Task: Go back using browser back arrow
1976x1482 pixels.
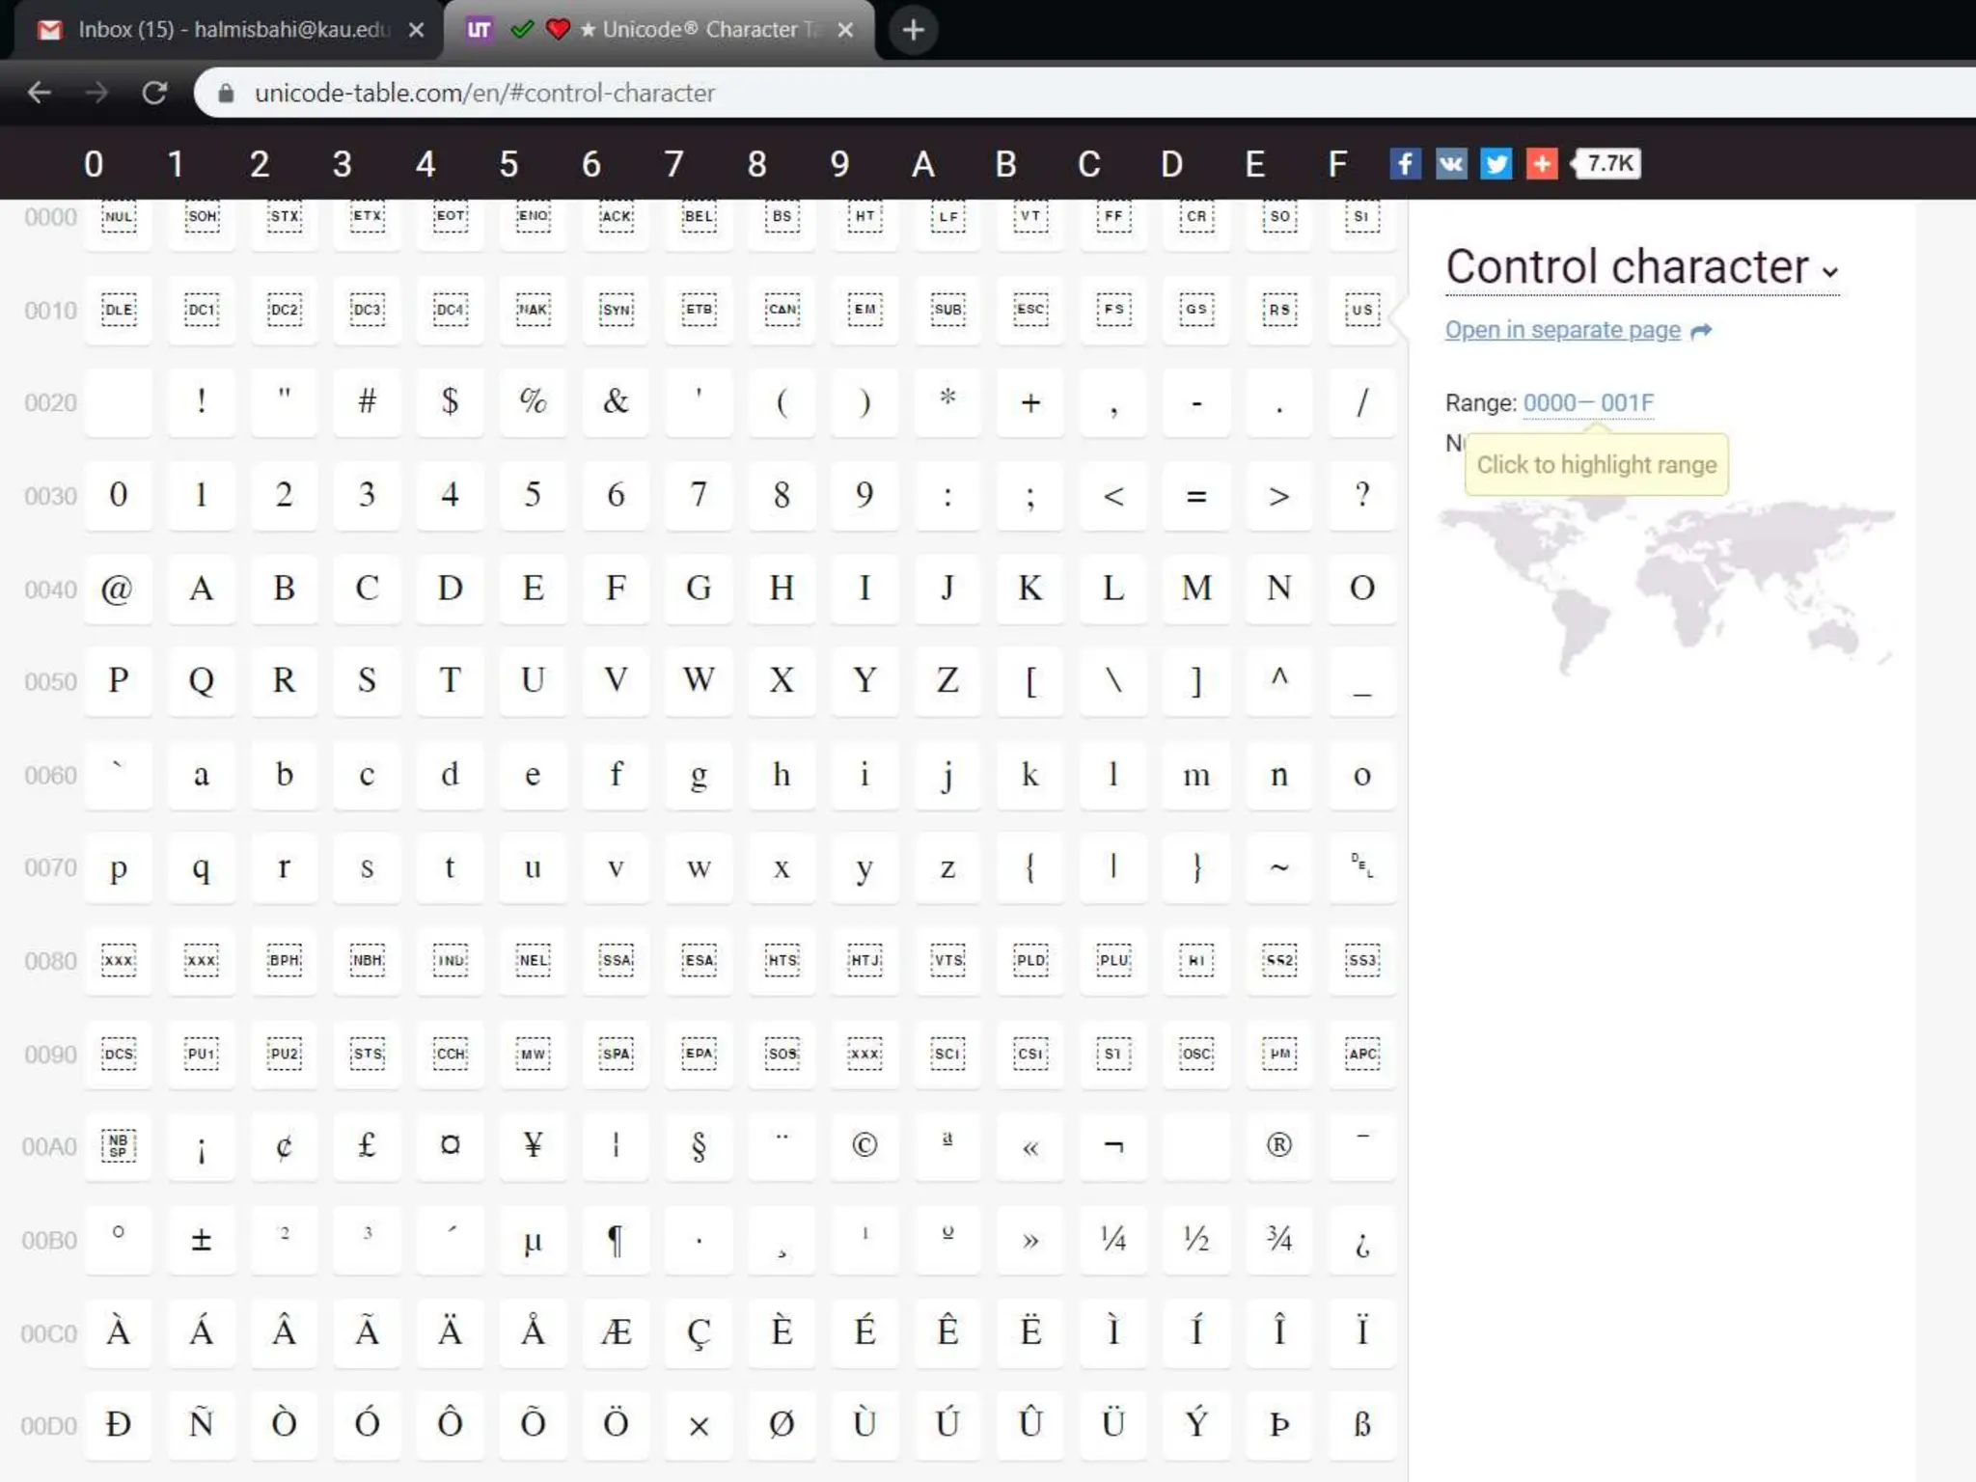Action: tap(40, 93)
